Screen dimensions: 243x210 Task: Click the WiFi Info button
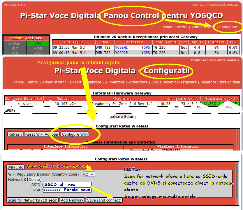pos(16,167)
